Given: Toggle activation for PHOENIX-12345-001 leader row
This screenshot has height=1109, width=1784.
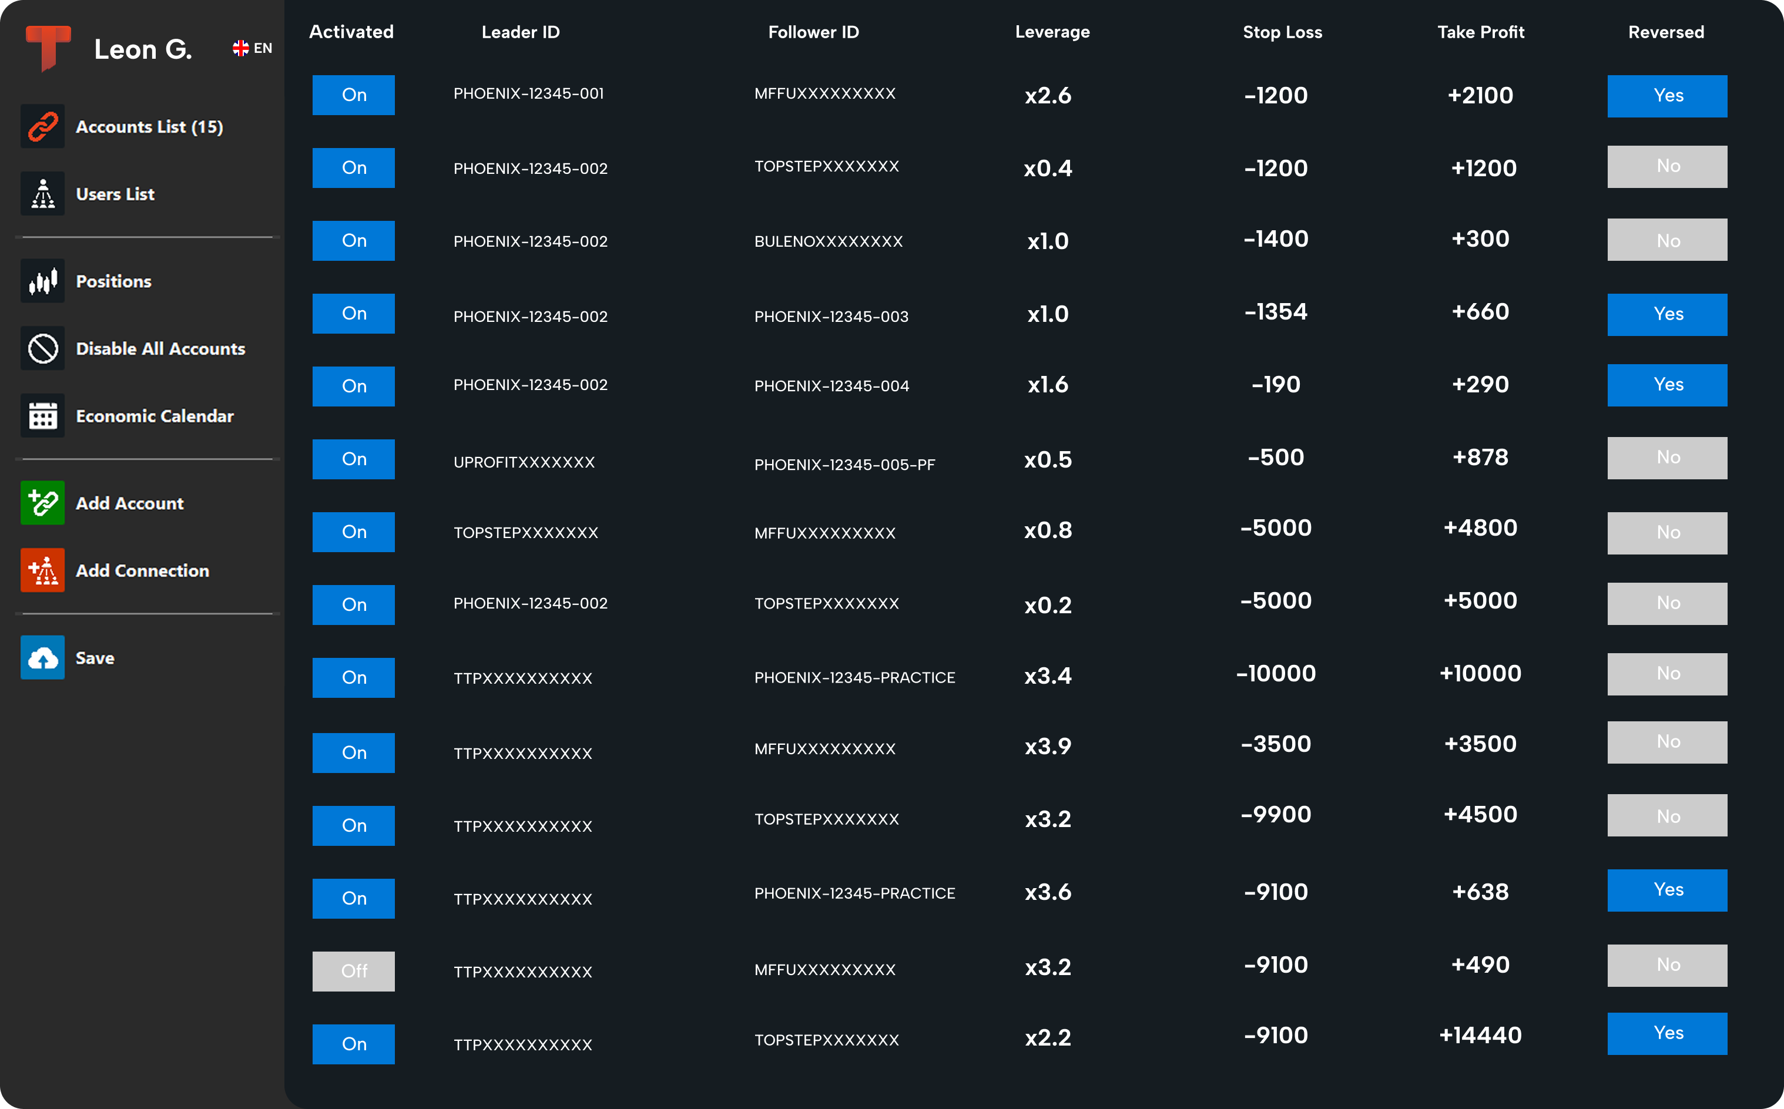Looking at the screenshot, I should point(354,95).
